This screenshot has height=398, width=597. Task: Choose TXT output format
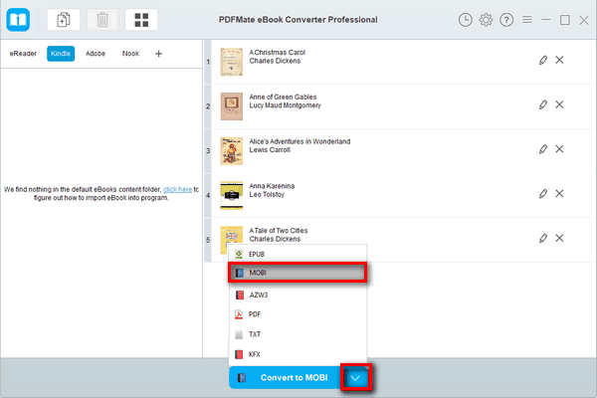click(298, 334)
